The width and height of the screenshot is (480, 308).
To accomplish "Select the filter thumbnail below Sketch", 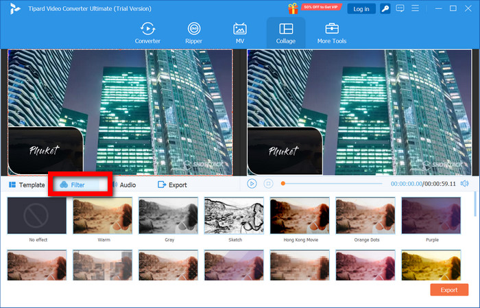I will pyautogui.click(x=234, y=265).
